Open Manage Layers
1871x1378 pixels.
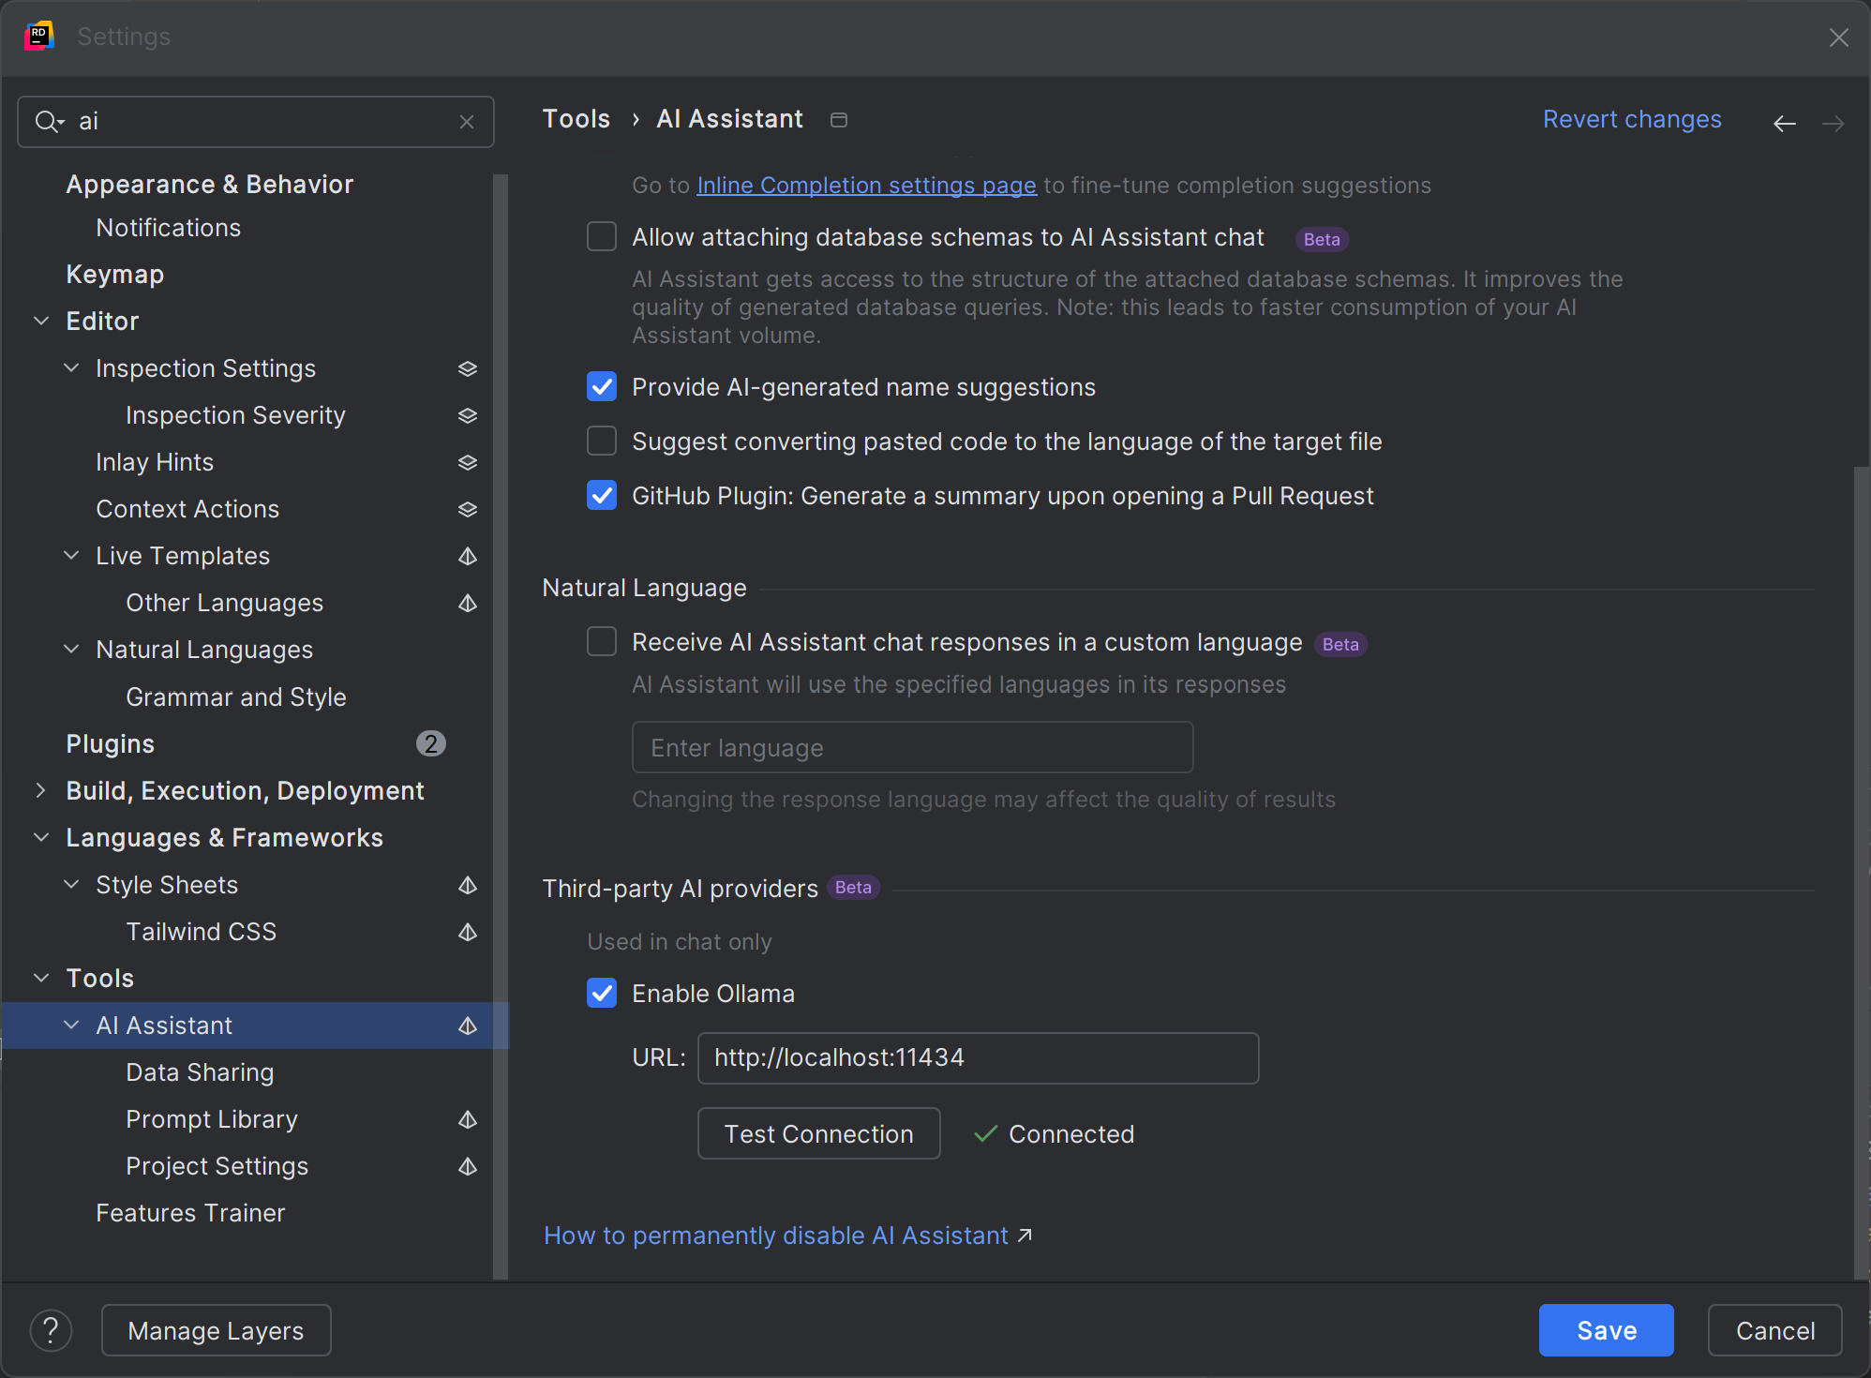click(216, 1330)
